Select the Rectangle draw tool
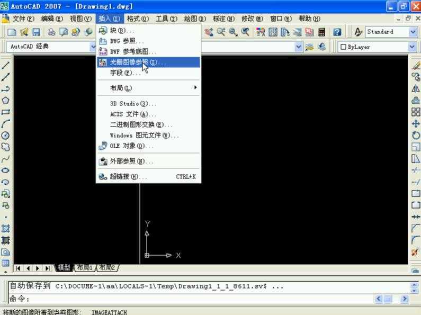 coord(6,112)
